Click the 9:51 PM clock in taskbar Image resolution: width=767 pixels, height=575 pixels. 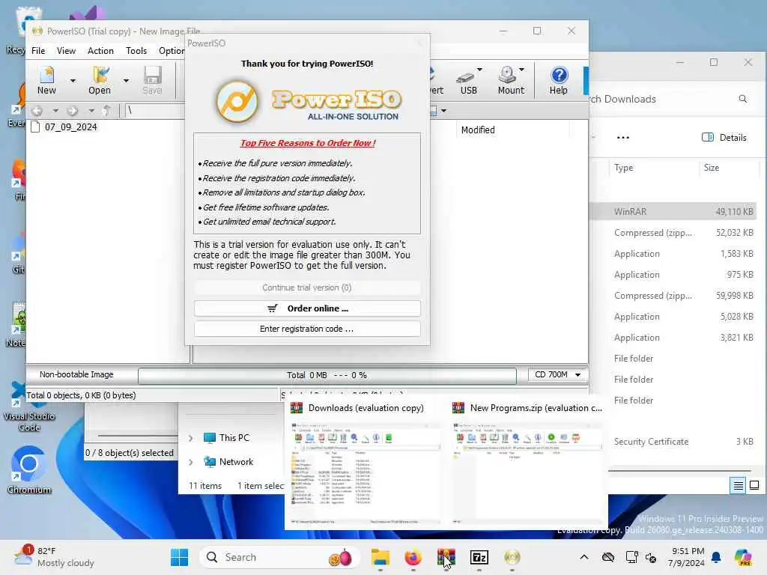(x=687, y=557)
